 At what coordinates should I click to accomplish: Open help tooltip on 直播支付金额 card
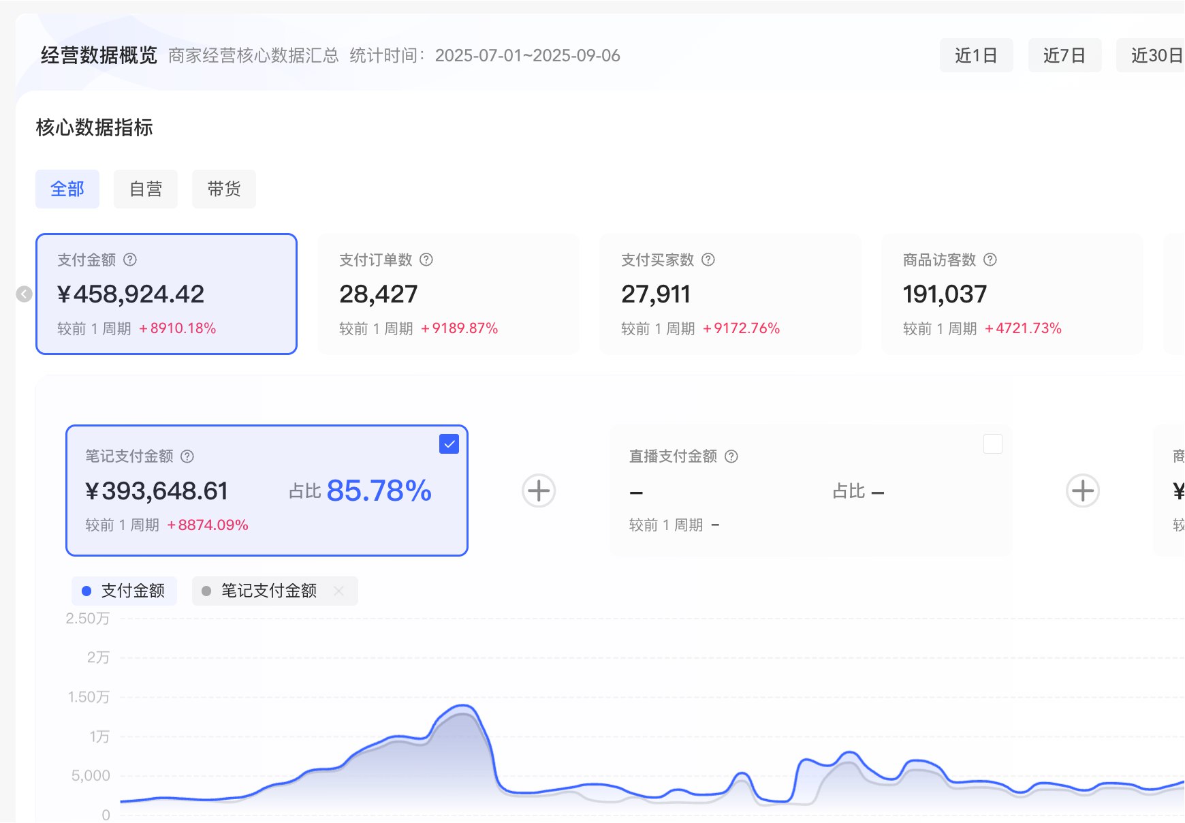pos(732,456)
